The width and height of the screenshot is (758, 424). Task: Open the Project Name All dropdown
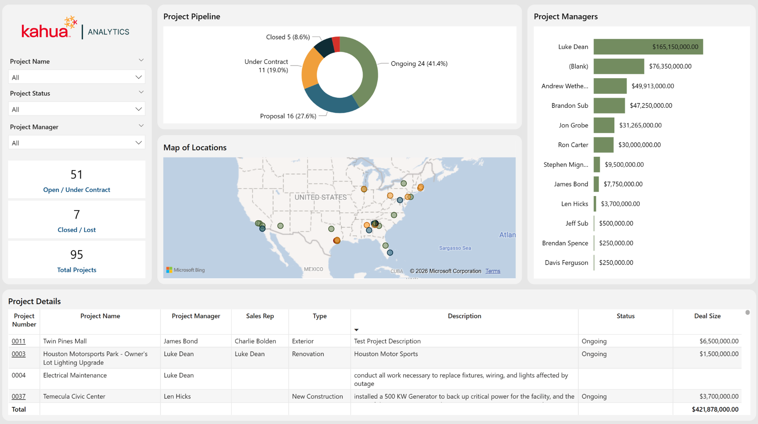77,77
